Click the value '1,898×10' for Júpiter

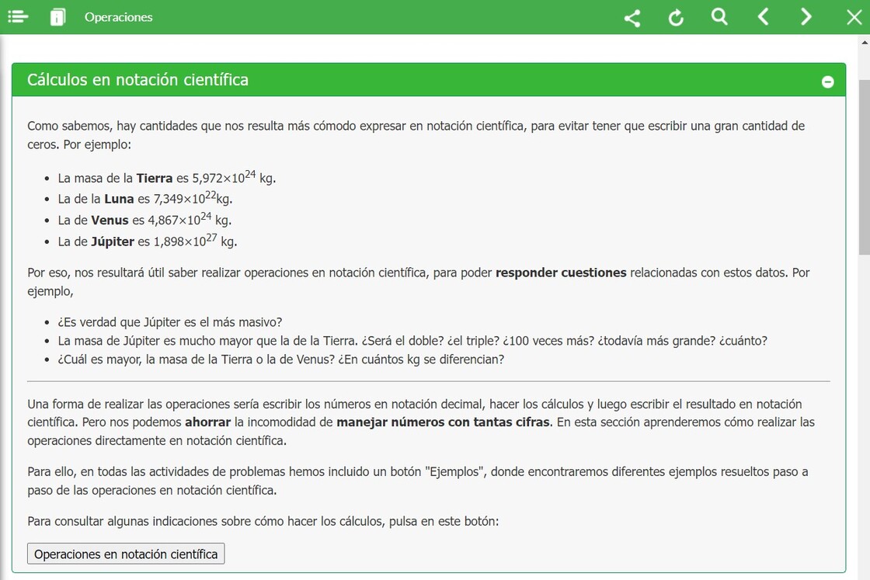(179, 241)
